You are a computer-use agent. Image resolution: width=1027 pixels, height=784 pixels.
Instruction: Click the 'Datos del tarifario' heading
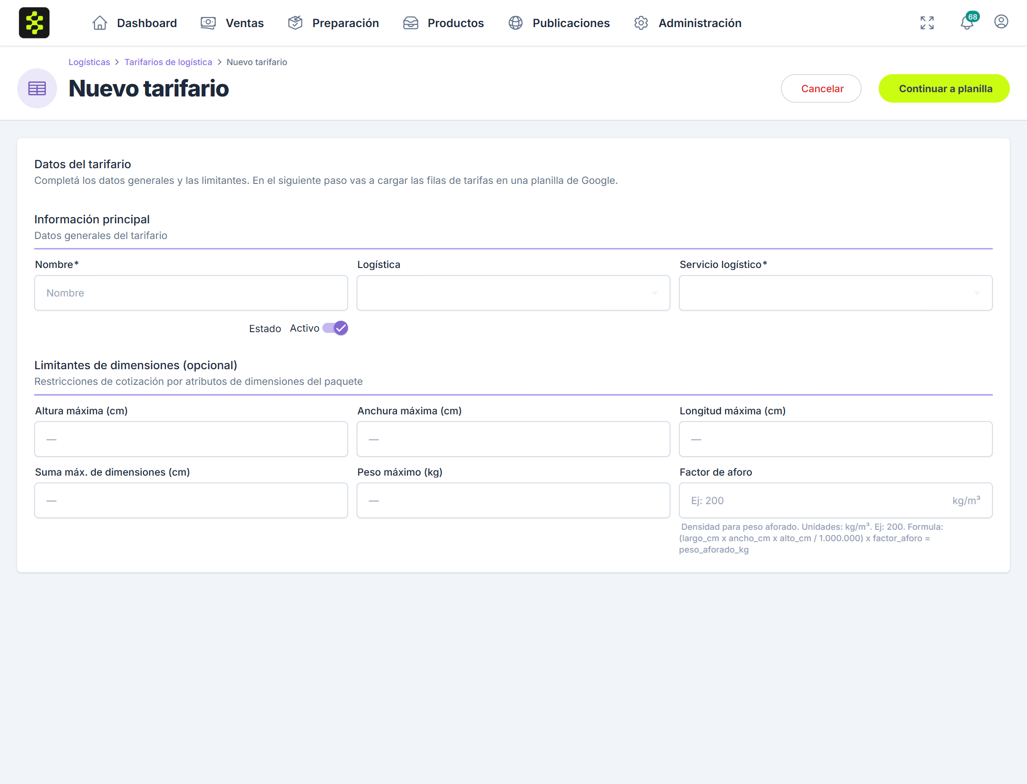(x=83, y=164)
